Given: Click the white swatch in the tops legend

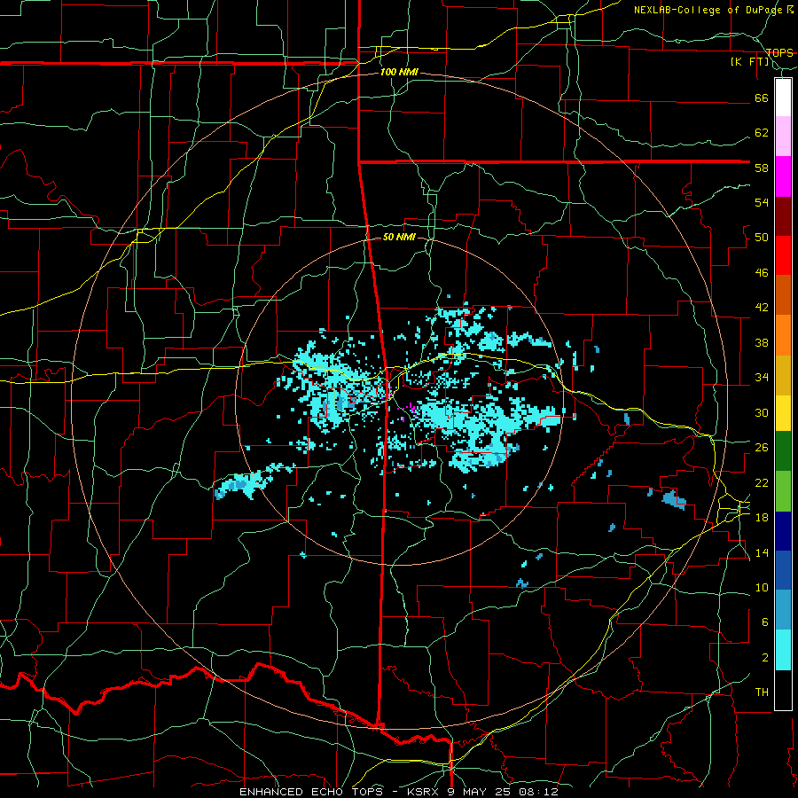Looking at the screenshot, I should pos(783,98).
